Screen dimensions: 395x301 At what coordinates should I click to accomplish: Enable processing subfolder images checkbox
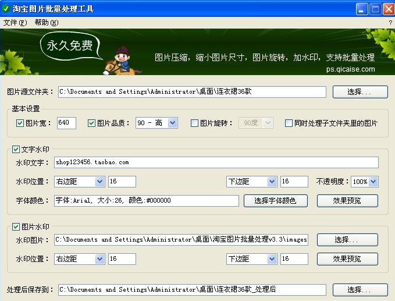pyautogui.click(x=289, y=123)
